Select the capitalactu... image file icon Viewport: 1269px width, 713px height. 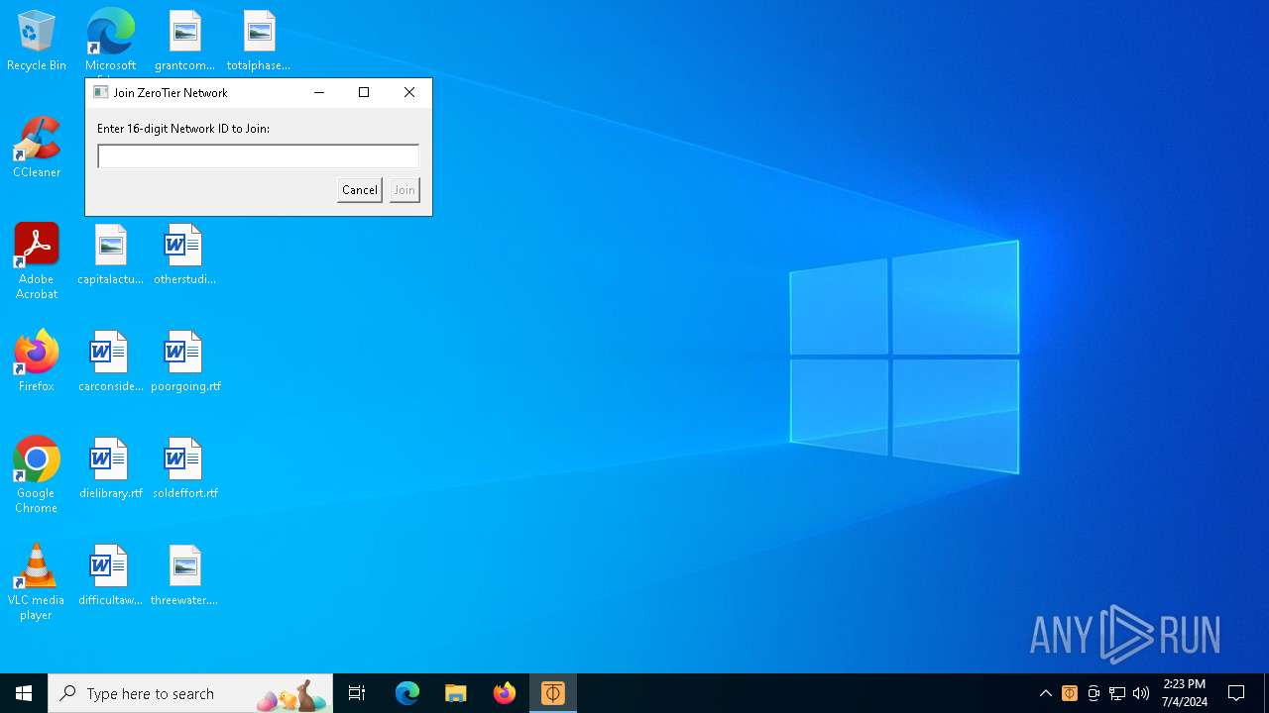coord(111,255)
